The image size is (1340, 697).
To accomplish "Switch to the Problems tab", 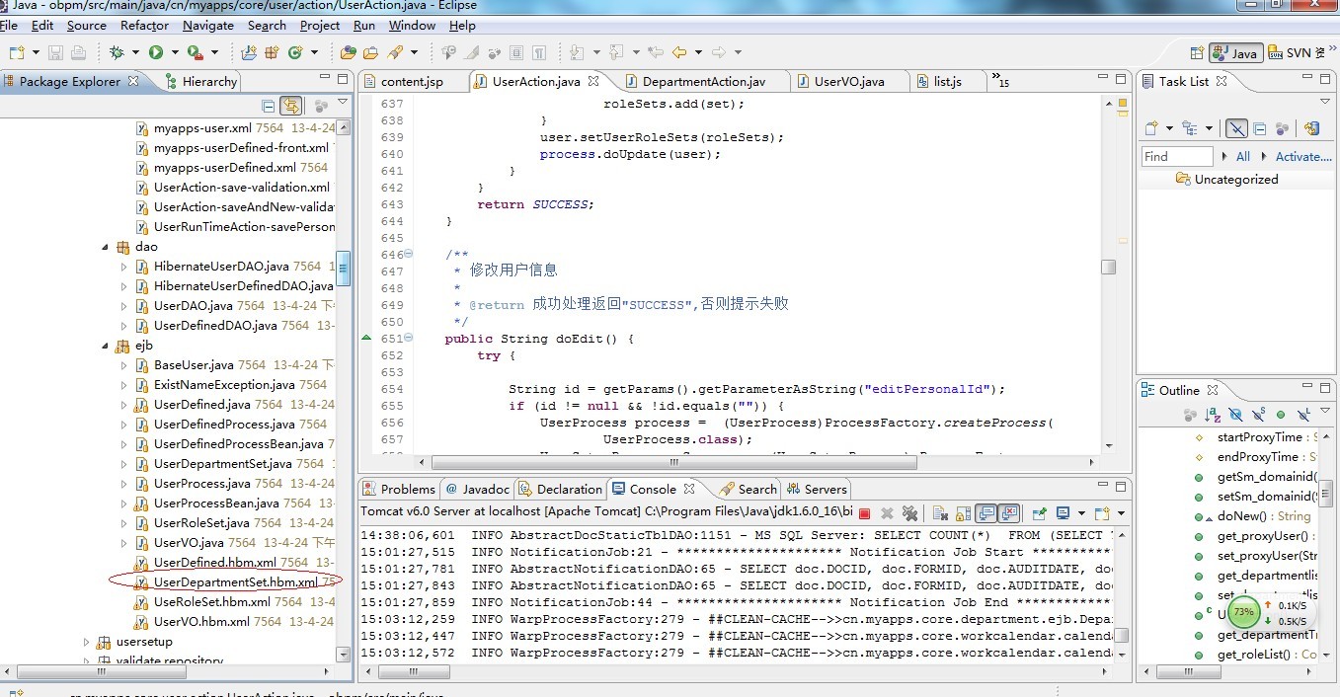I will (x=398, y=489).
